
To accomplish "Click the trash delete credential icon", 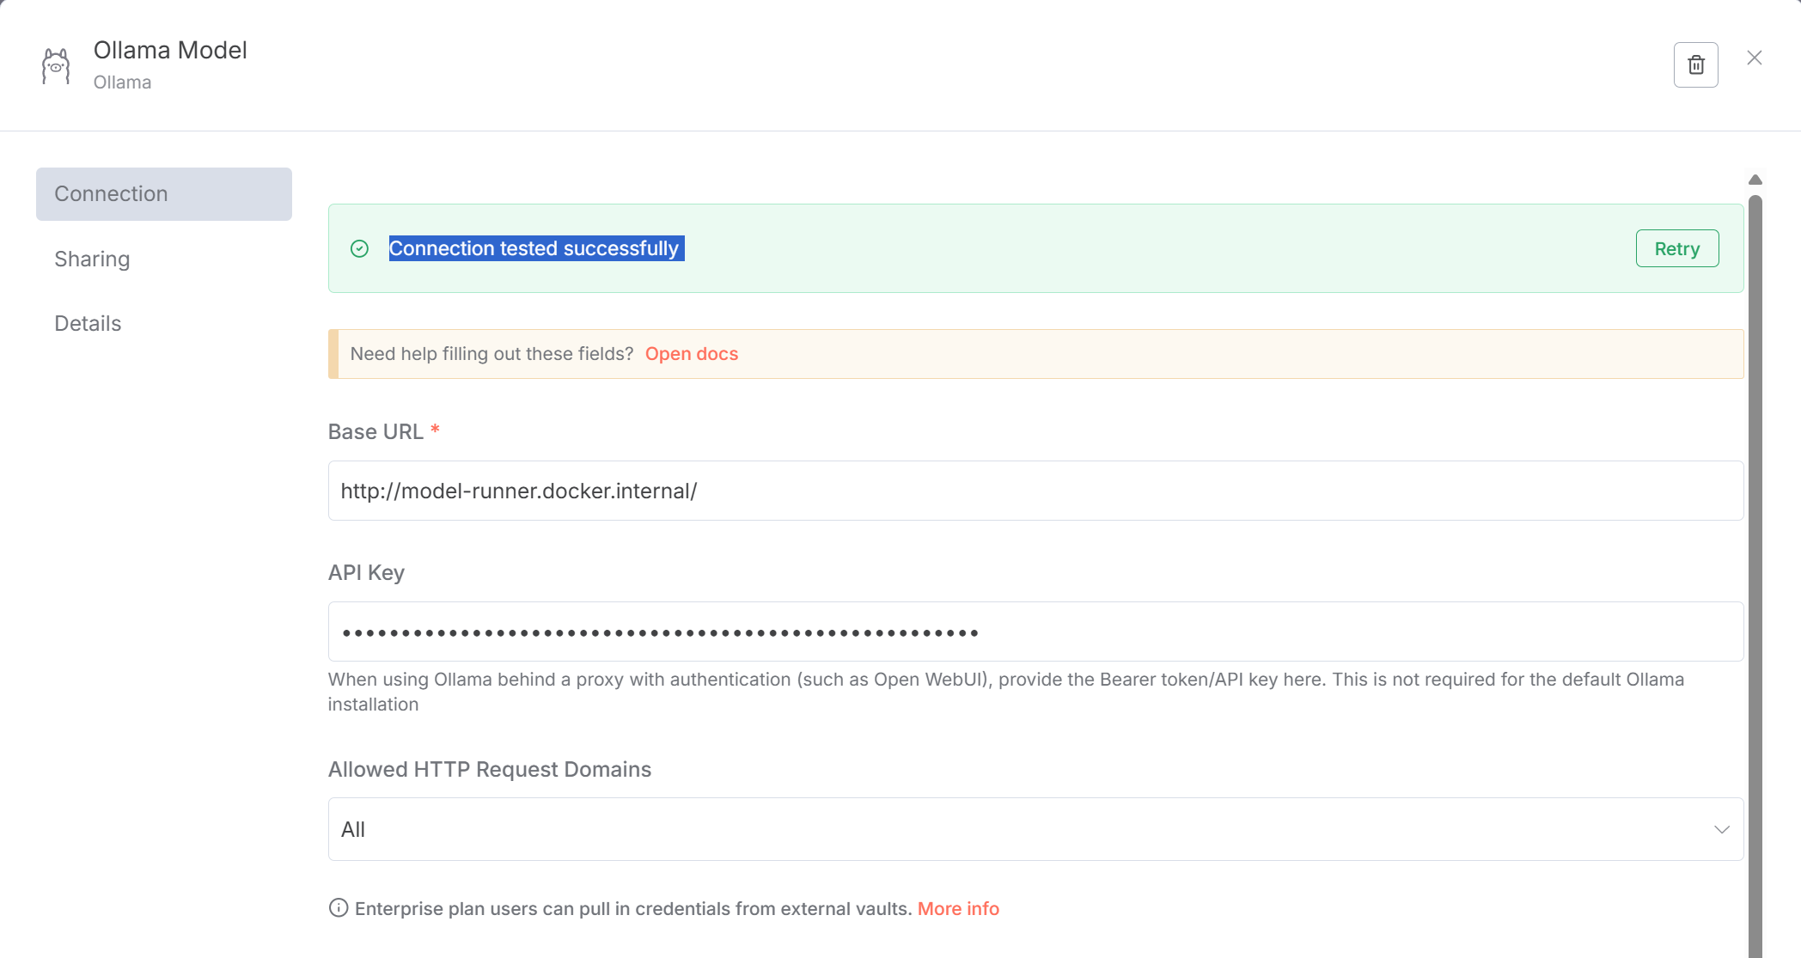I will [x=1695, y=64].
